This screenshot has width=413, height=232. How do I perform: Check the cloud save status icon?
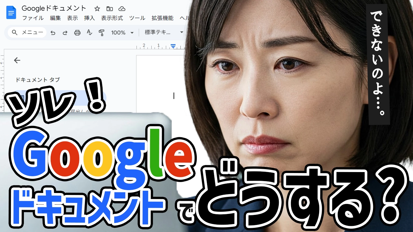click(122, 9)
